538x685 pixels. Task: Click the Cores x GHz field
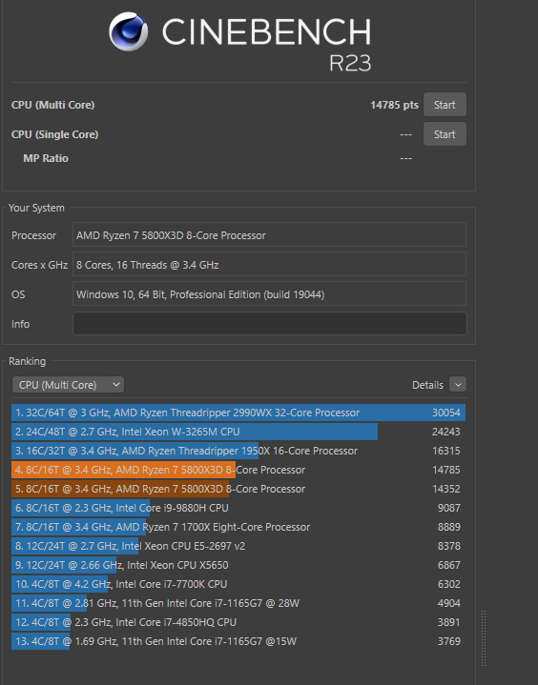pyautogui.click(x=269, y=265)
